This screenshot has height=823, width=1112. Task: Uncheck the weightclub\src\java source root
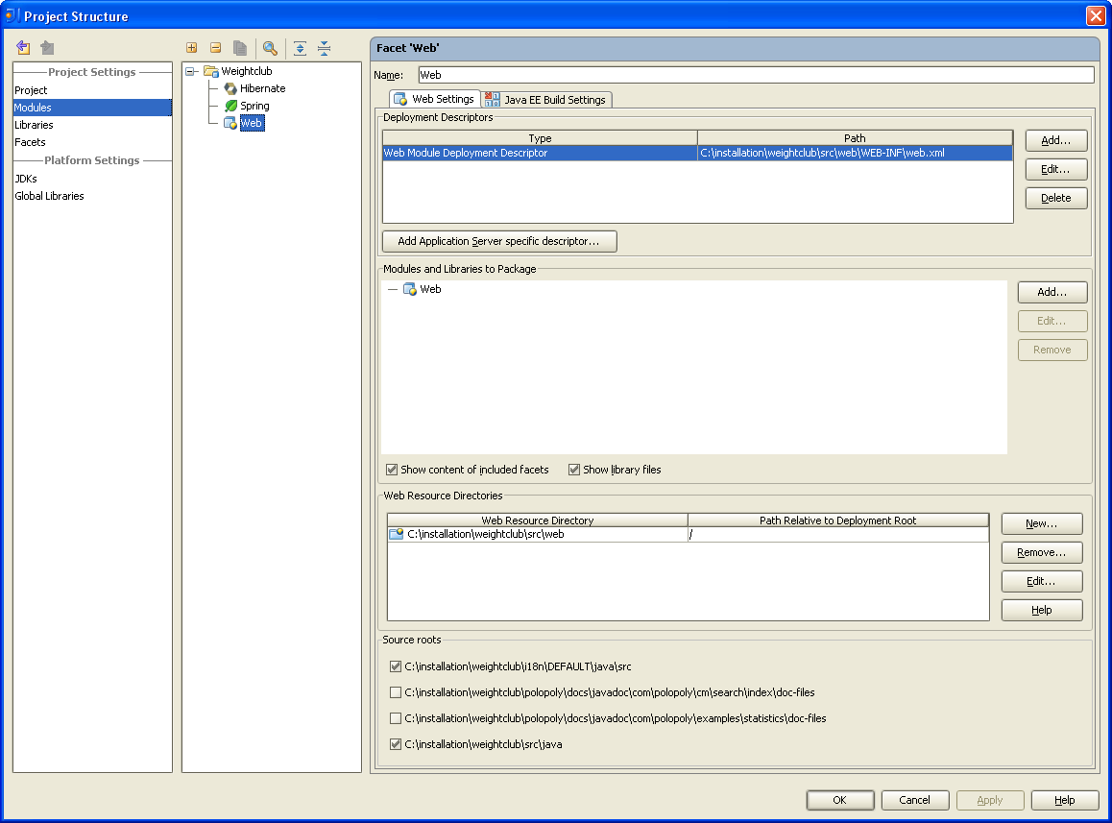point(396,744)
